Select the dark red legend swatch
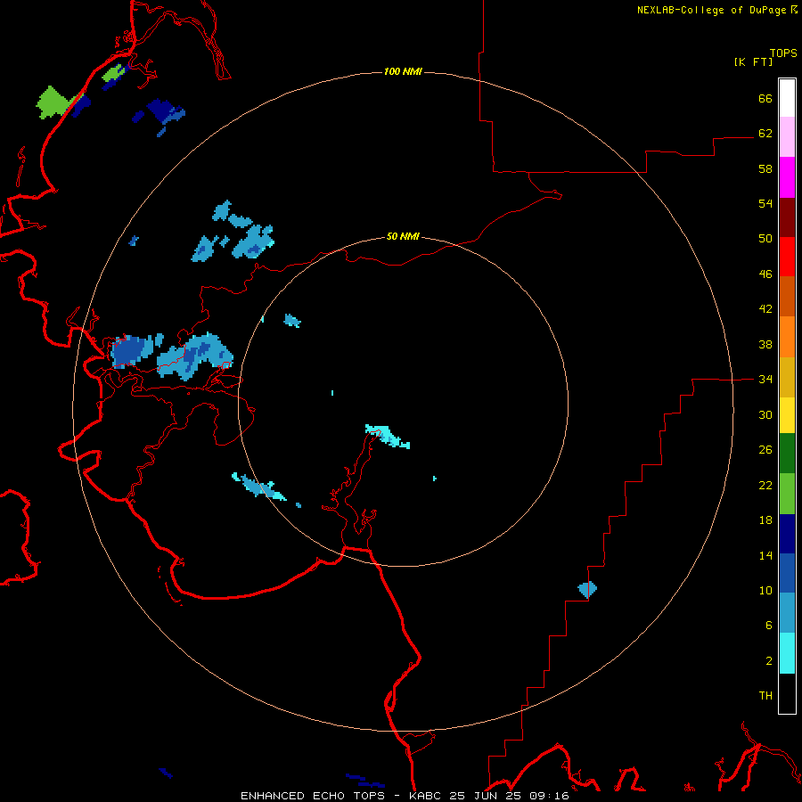Image resolution: width=802 pixels, height=802 pixels. (x=787, y=217)
